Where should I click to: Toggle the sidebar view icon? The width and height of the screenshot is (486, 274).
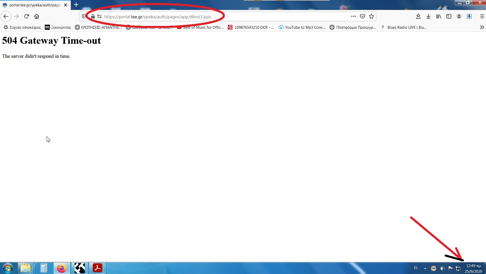tap(449, 17)
